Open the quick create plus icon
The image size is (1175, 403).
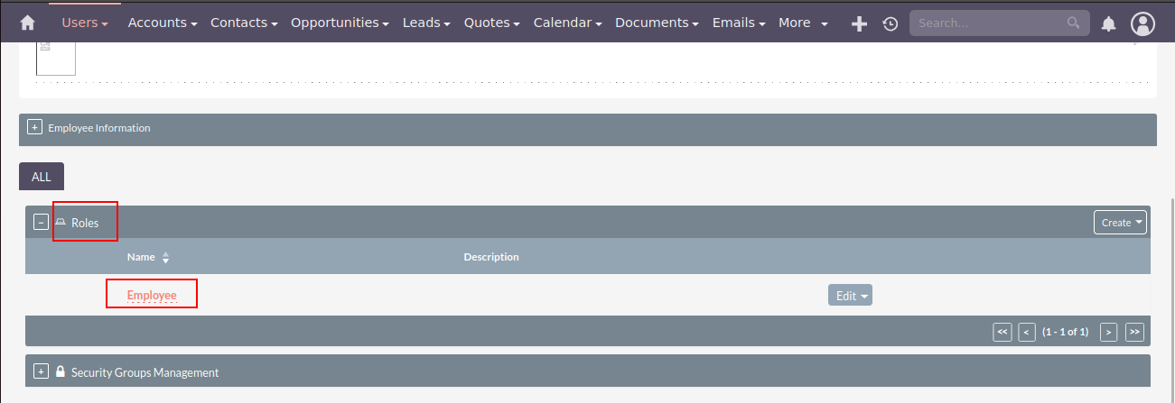(860, 24)
